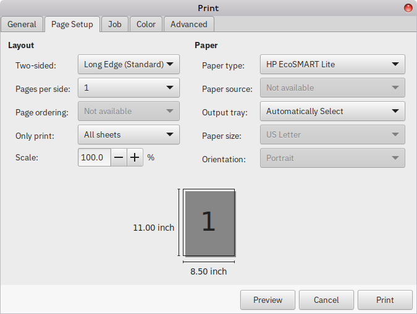Switch to the General tab
The width and height of the screenshot is (417, 314).
(22, 24)
